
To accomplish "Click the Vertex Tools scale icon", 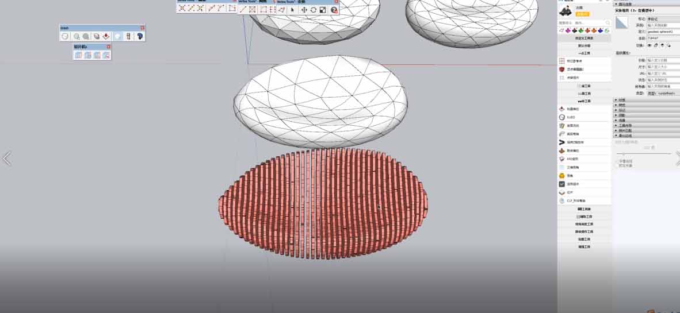I will [x=322, y=9].
